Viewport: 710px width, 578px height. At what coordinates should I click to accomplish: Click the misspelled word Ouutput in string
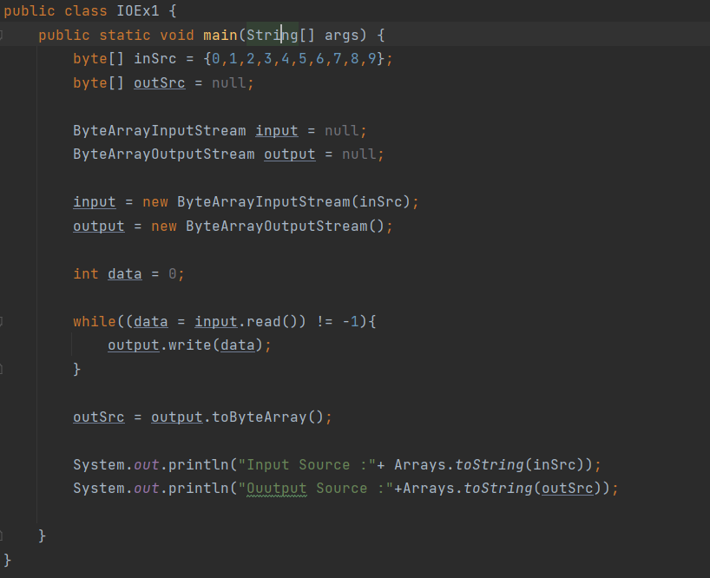click(x=276, y=489)
